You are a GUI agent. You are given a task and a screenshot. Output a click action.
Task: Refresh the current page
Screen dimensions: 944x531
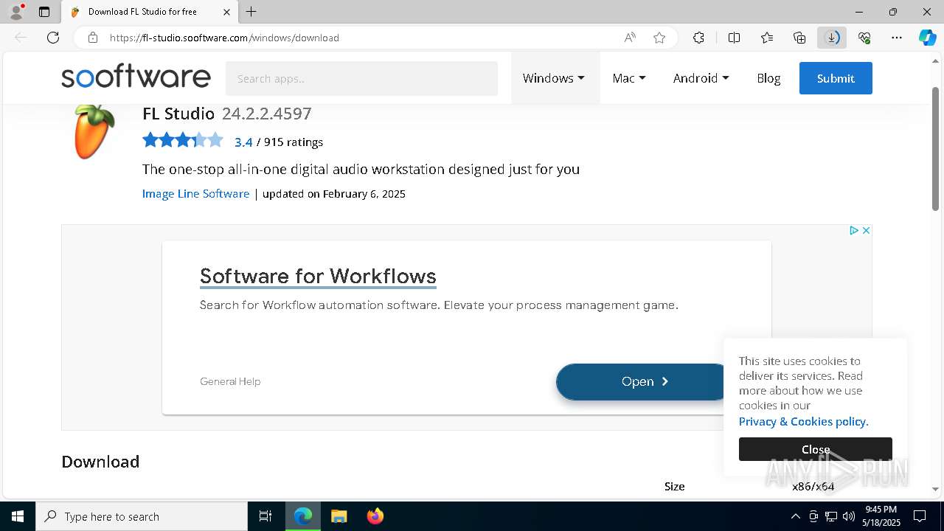tap(53, 38)
